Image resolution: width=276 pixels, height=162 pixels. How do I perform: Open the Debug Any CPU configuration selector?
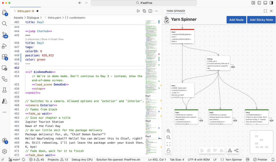(82, 159)
